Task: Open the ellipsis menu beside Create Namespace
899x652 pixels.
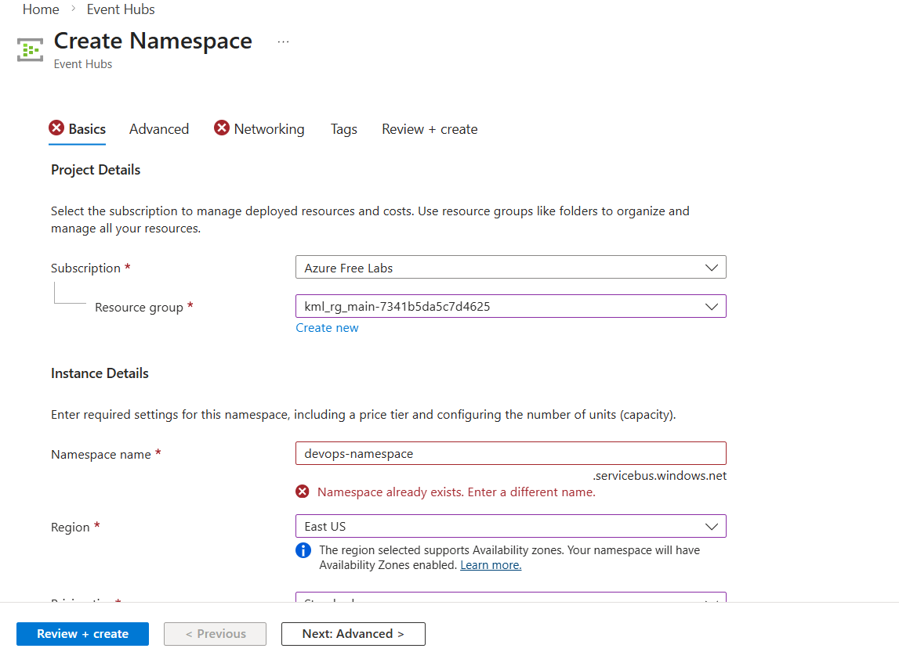Action: pyautogui.click(x=283, y=41)
